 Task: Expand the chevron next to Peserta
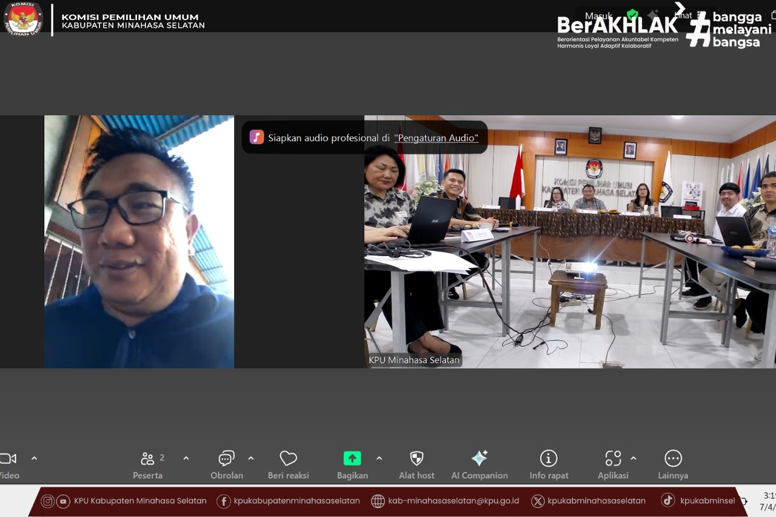186,458
